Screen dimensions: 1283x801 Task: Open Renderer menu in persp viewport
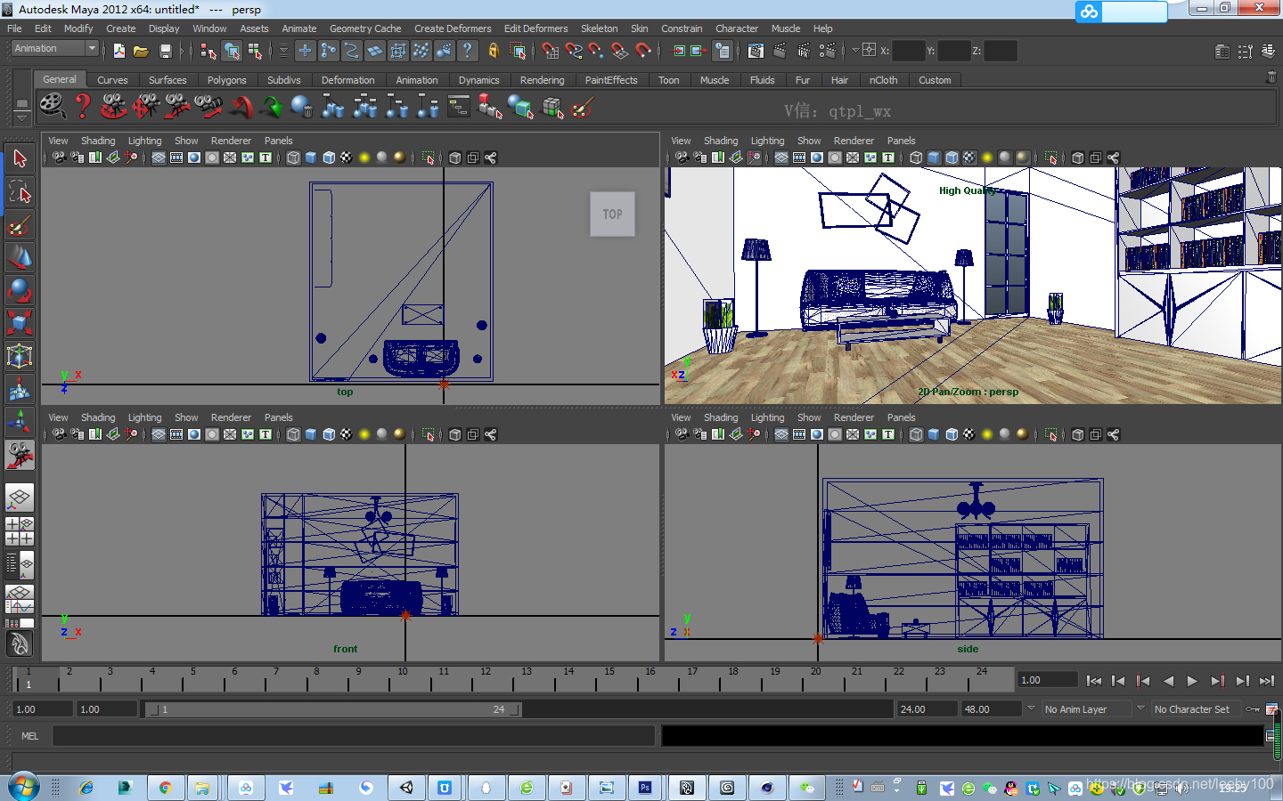coord(854,141)
